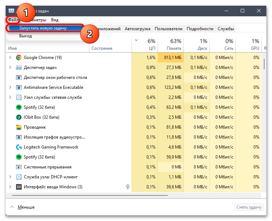Click the Antimalware Service Executable icon
The height and width of the screenshot is (221, 272).
(x=19, y=87)
